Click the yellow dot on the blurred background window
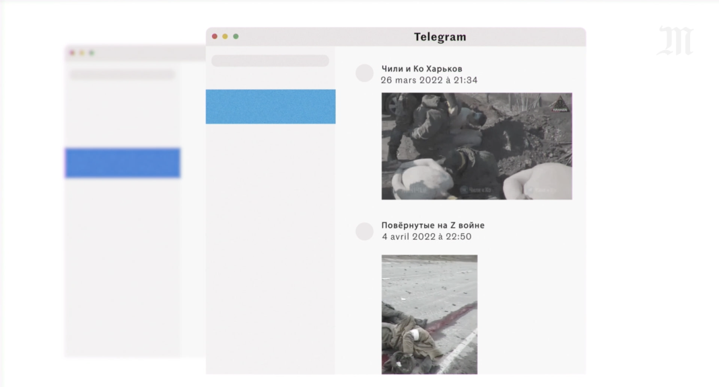This screenshot has height=387, width=719. 81,52
